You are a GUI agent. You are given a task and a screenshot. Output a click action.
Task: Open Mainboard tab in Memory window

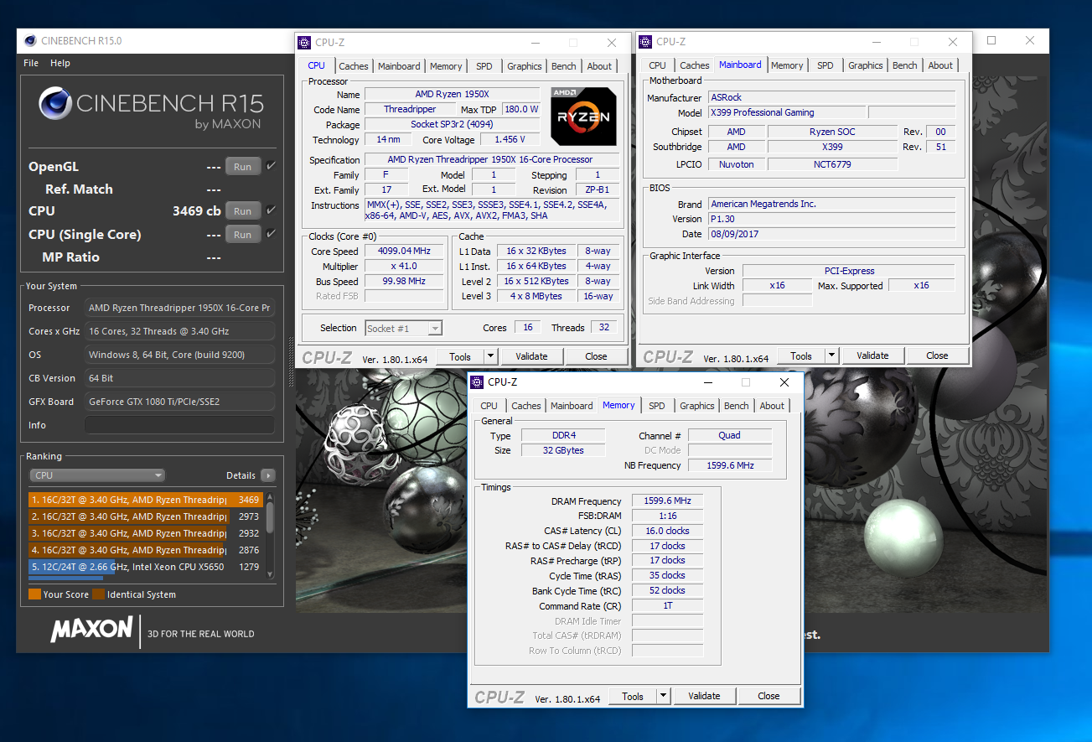[x=572, y=406]
